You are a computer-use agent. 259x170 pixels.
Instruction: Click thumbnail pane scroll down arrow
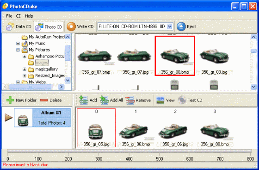click(253, 87)
